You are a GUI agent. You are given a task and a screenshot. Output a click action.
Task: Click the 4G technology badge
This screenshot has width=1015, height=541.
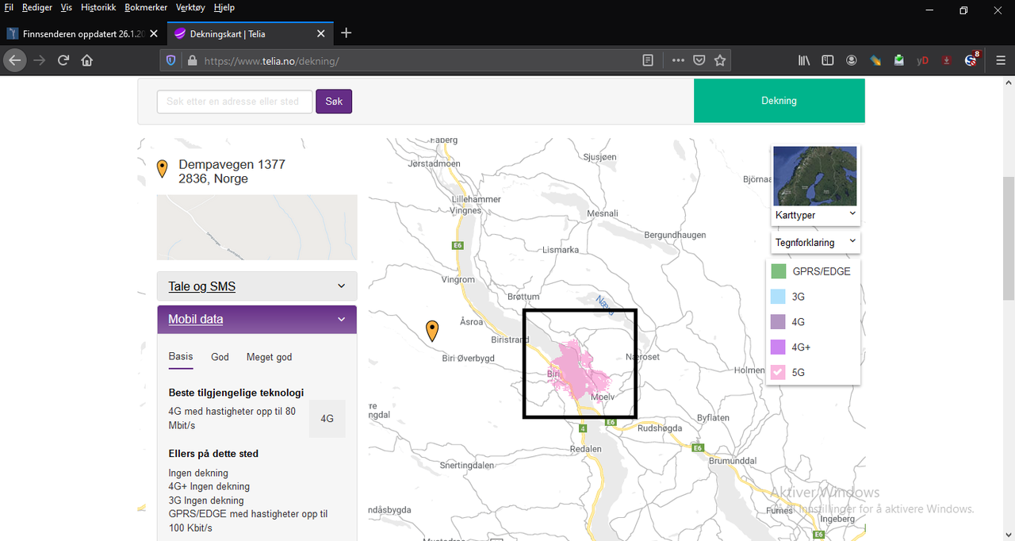tap(327, 419)
